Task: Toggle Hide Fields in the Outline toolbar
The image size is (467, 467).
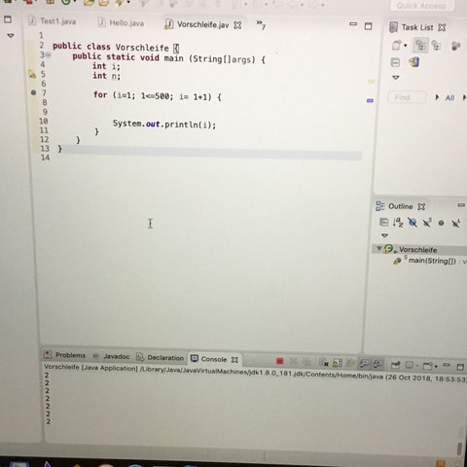Action: tap(413, 222)
